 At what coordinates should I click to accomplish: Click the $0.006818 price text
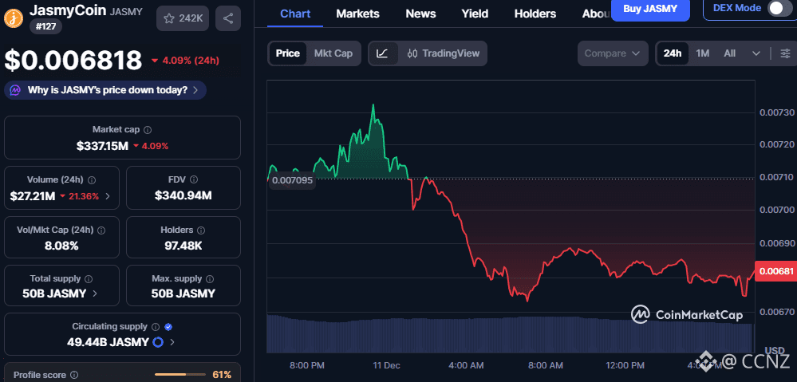coord(73,60)
